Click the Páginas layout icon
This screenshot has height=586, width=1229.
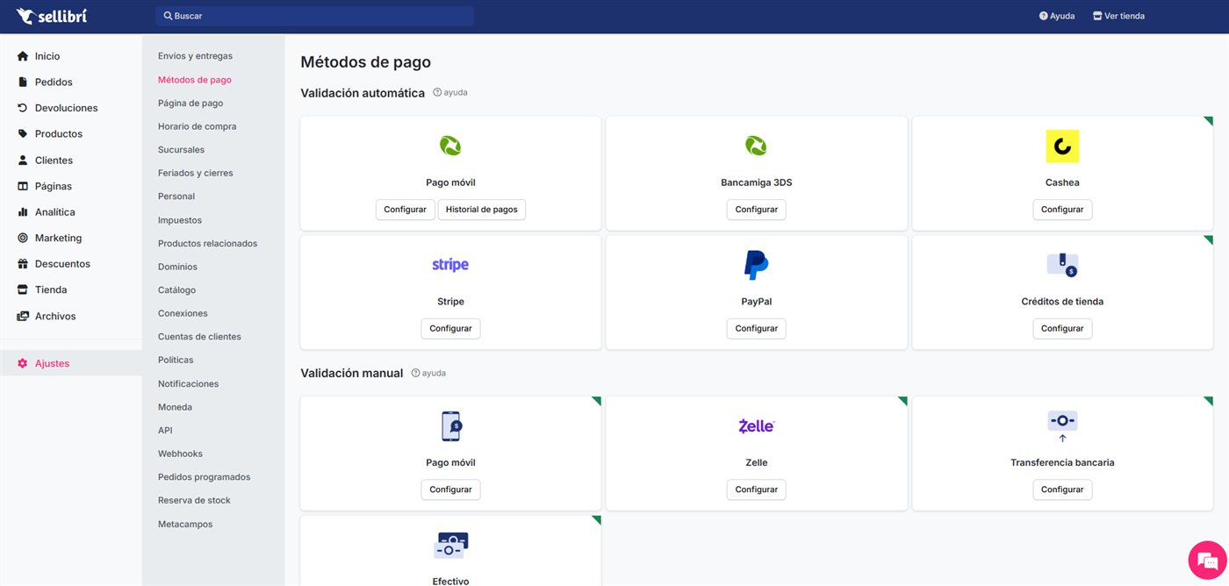[23, 186]
